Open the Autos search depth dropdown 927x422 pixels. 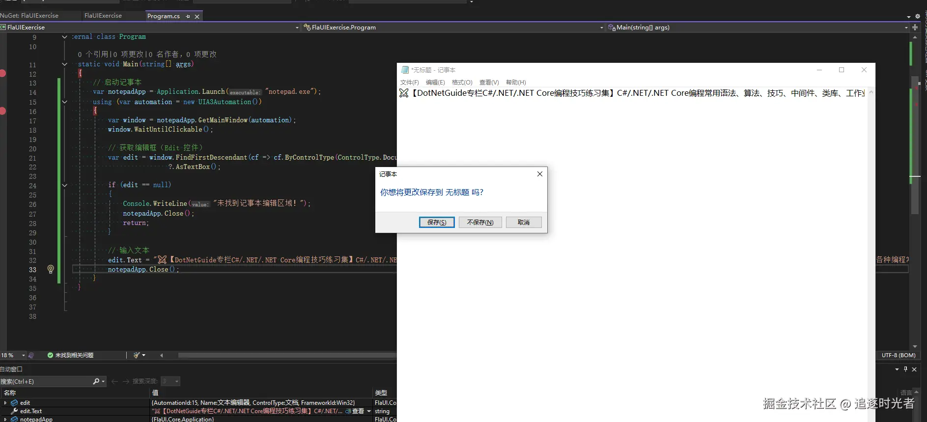point(170,381)
